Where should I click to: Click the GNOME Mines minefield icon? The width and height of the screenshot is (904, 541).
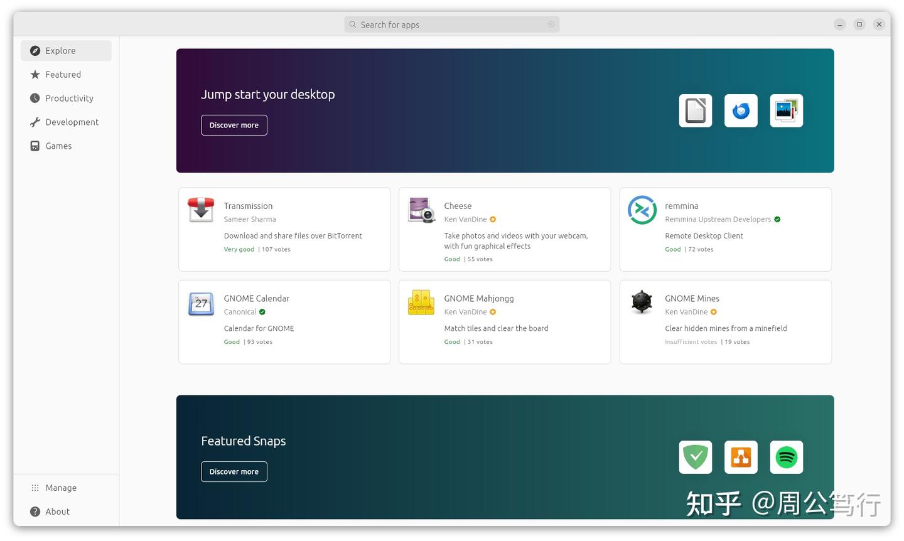[x=642, y=303]
